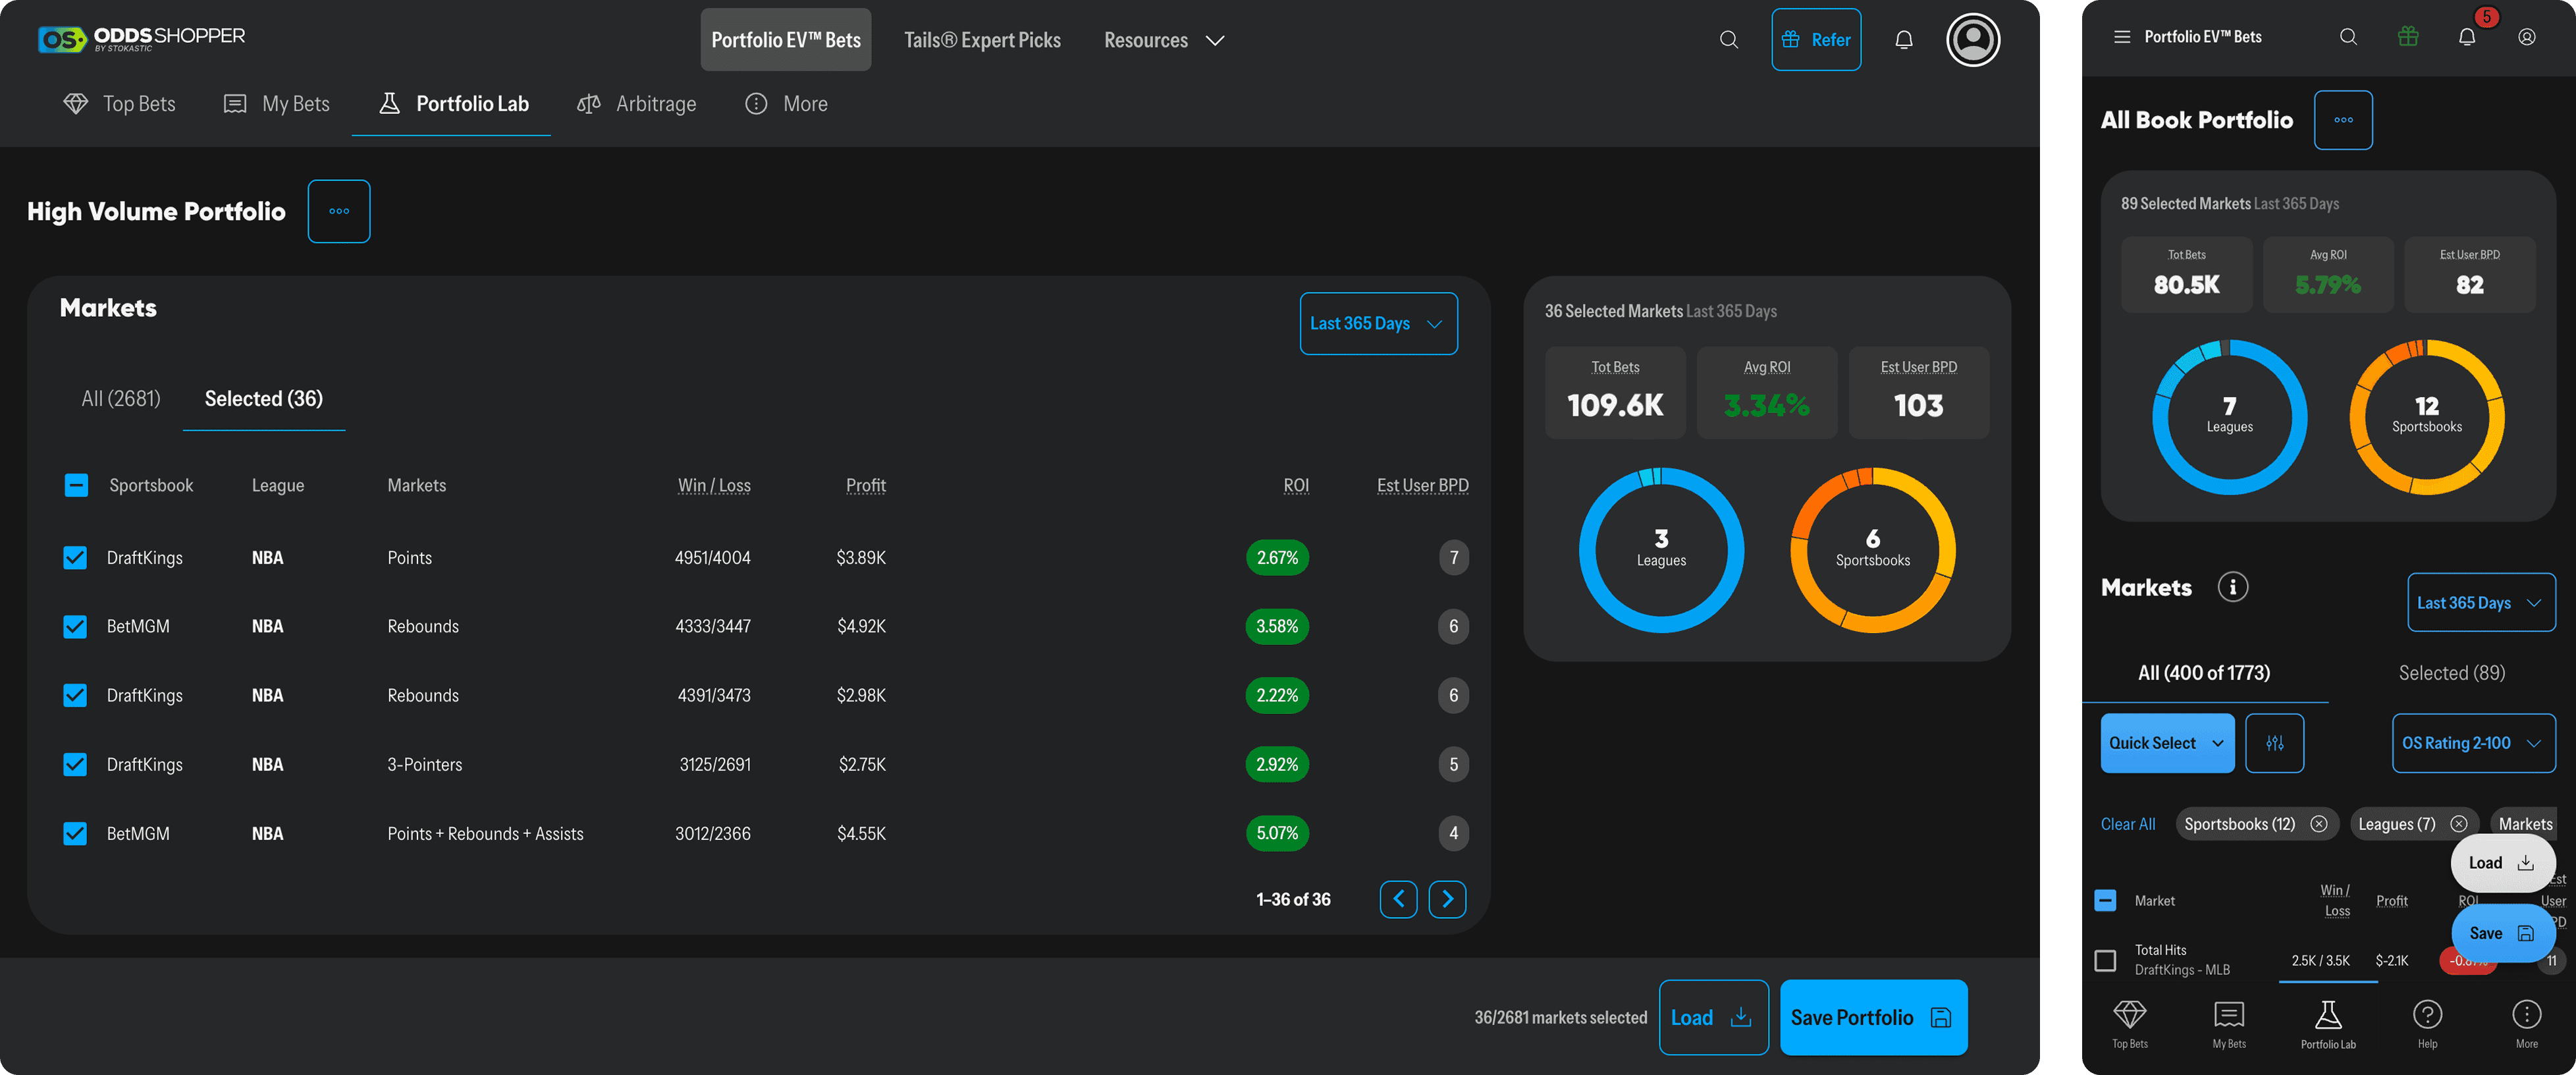Click the green gift icon
This screenshot has width=2576, height=1075.
click(2407, 37)
